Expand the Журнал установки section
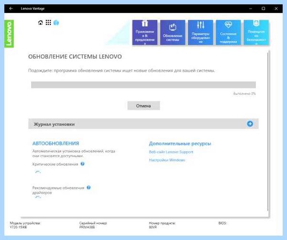 (x=143, y=124)
